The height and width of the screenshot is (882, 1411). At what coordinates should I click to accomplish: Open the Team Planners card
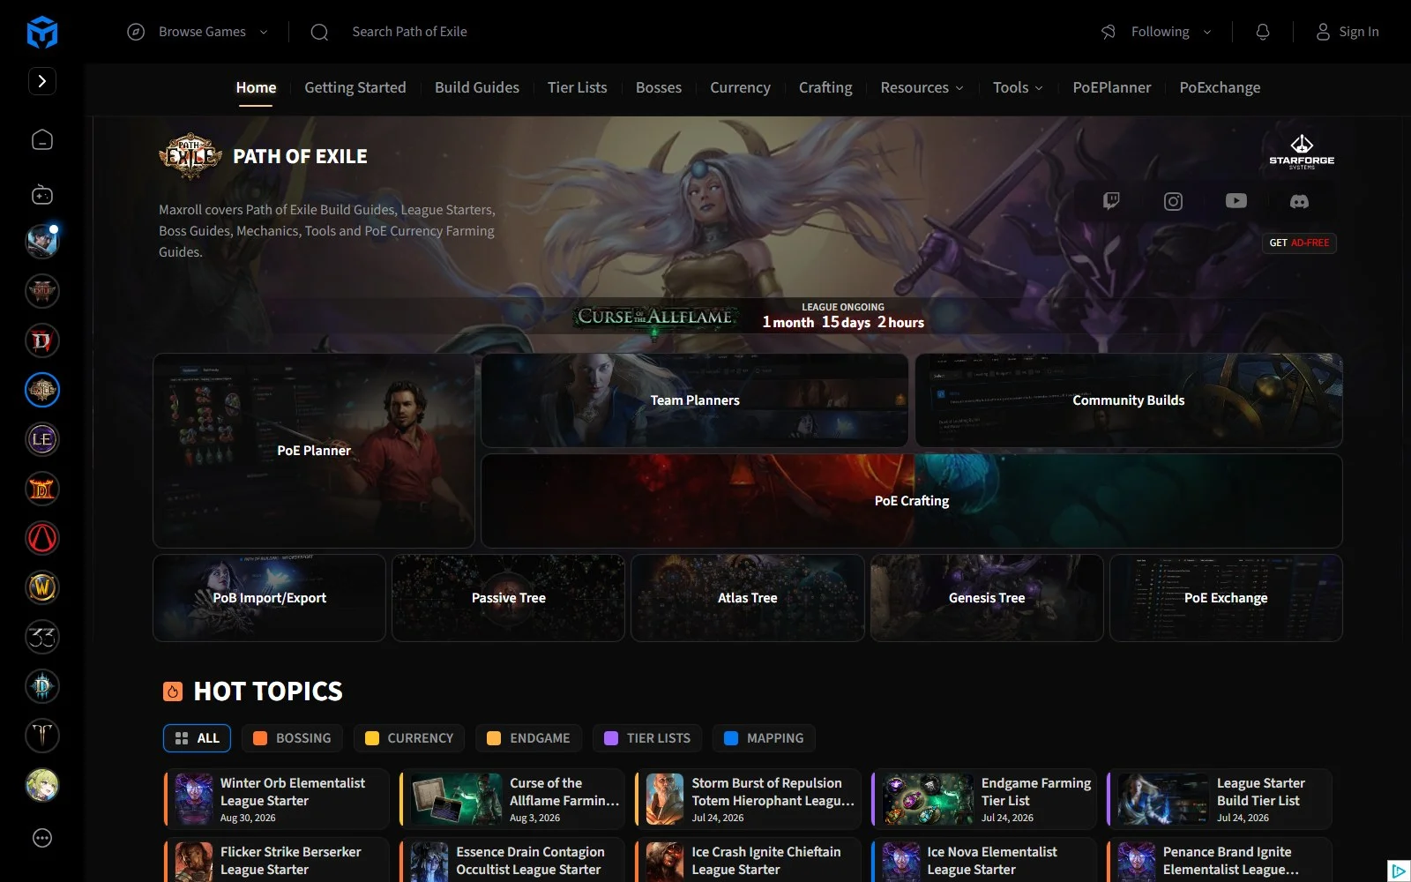pyautogui.click(x=695, y=400)
